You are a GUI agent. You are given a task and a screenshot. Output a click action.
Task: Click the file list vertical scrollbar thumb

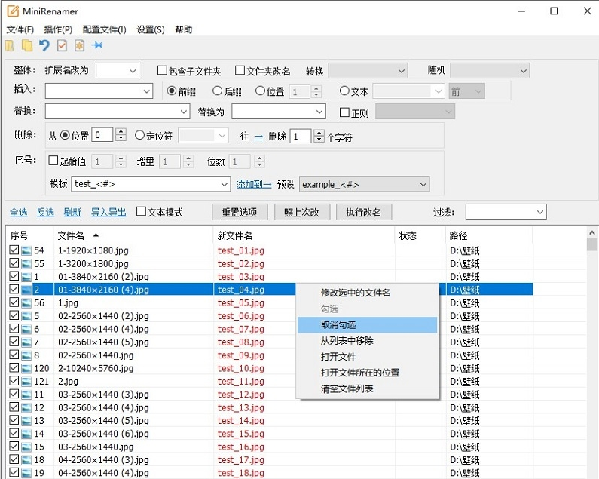(591, 245)
